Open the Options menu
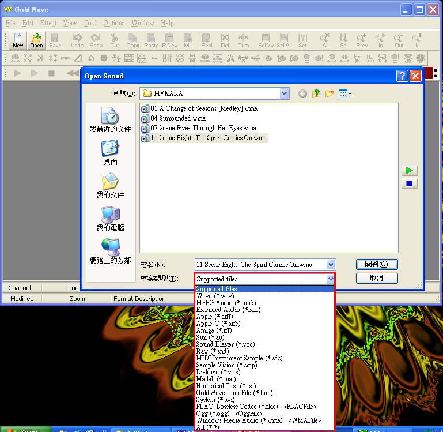 pyautogui.click(x=113, y=23)
